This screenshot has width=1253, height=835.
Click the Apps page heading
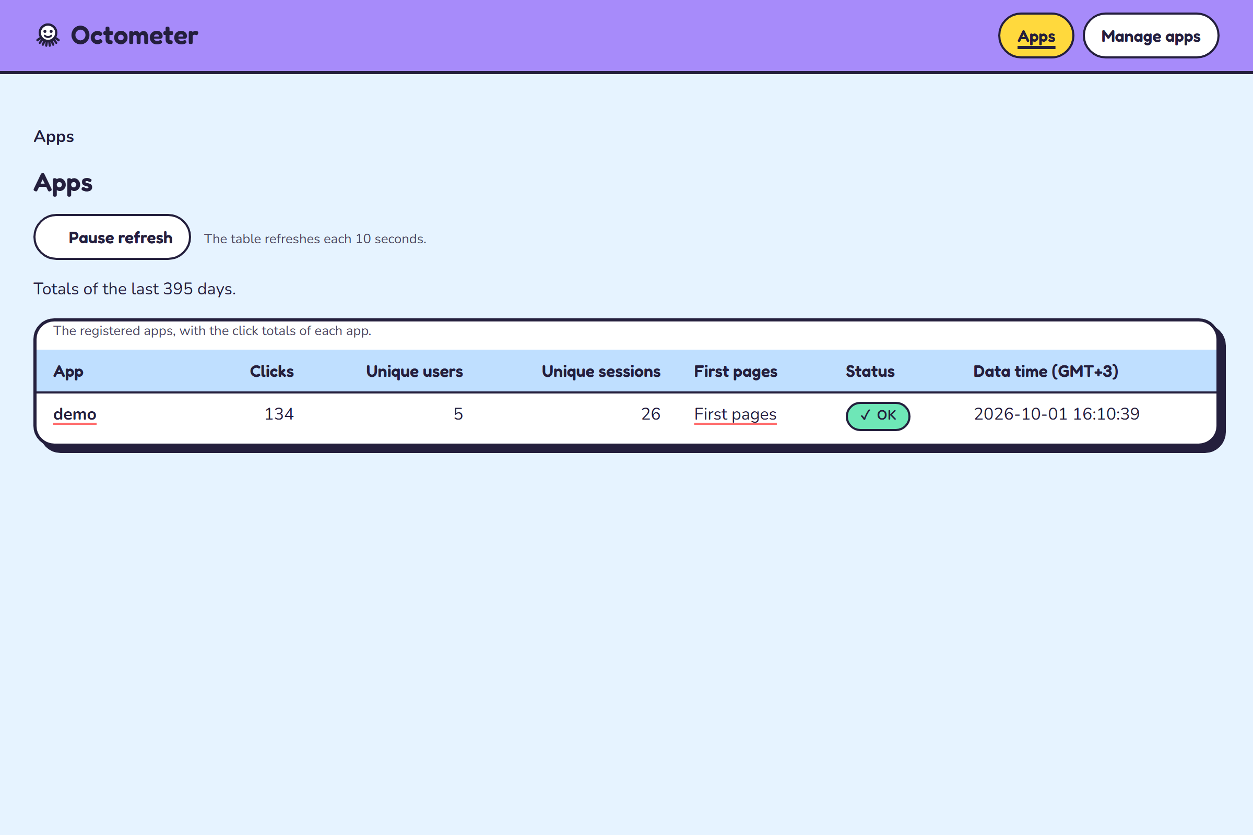click(63, 183)
